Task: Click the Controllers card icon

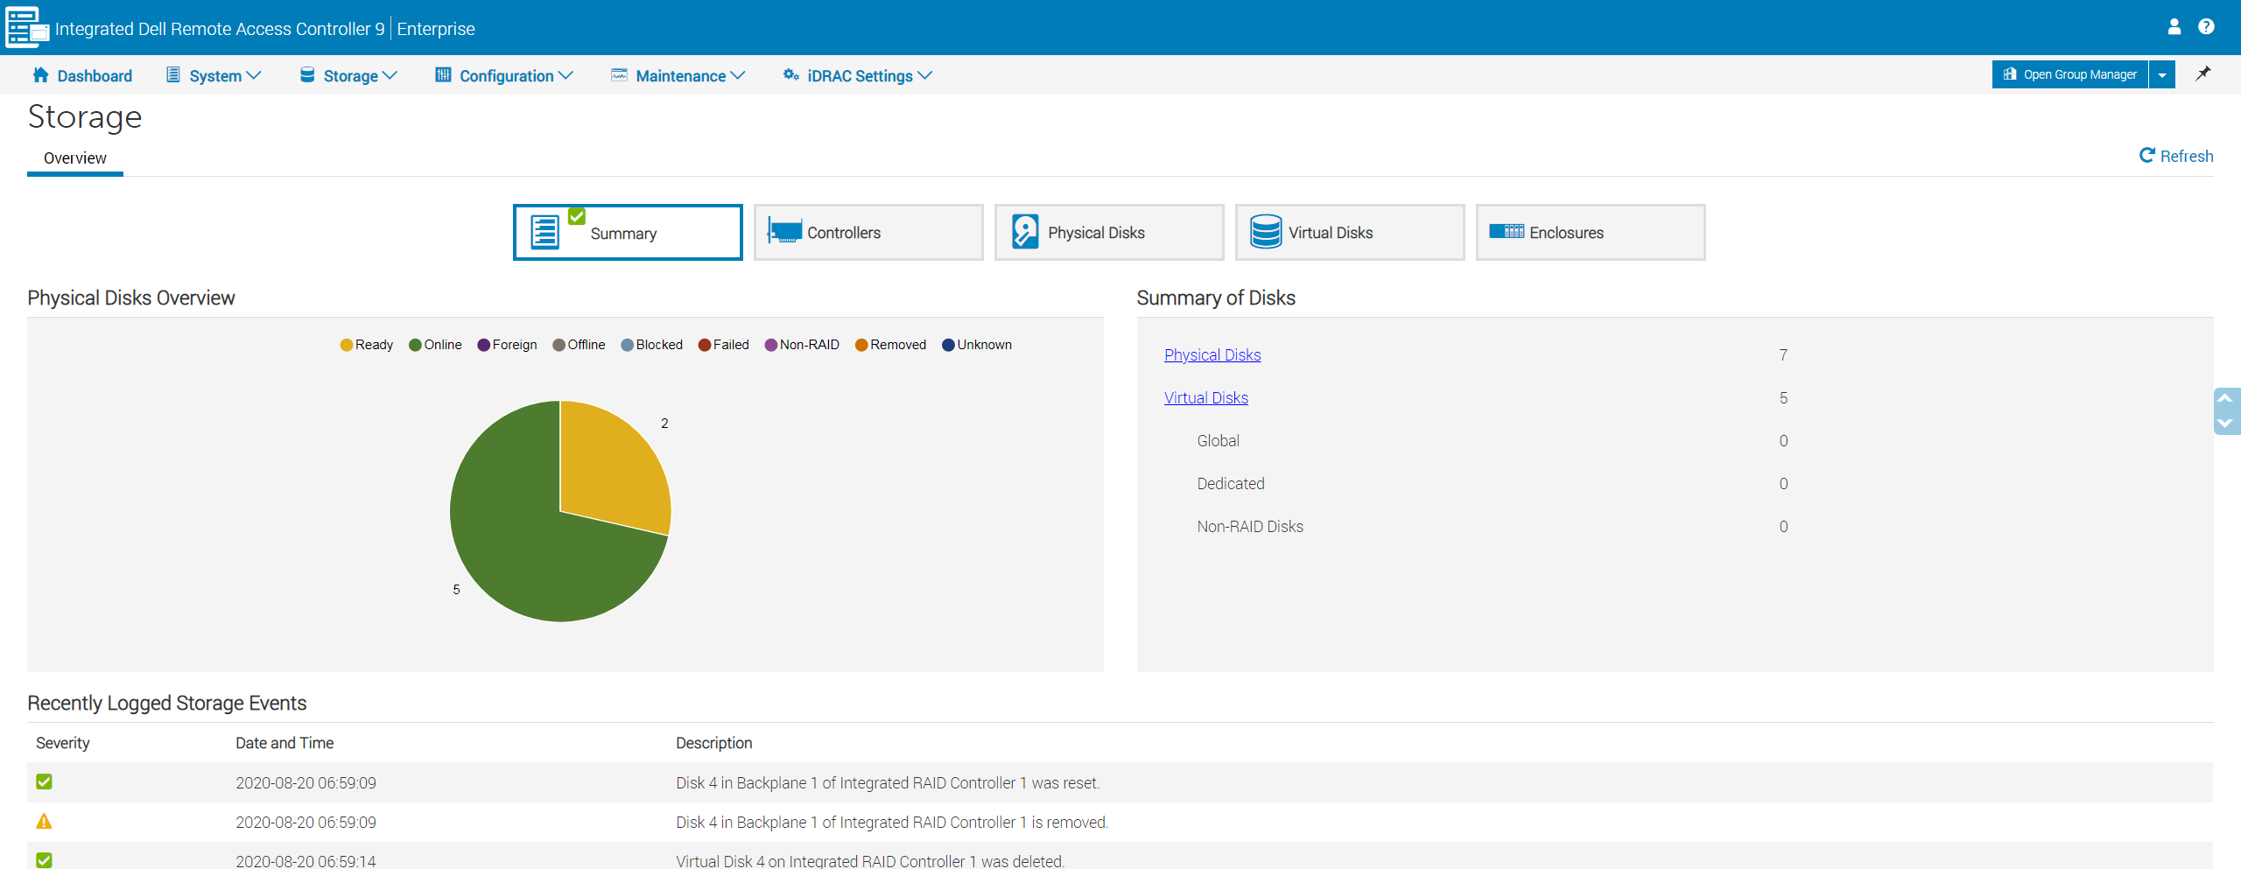Action: [784, 232]
